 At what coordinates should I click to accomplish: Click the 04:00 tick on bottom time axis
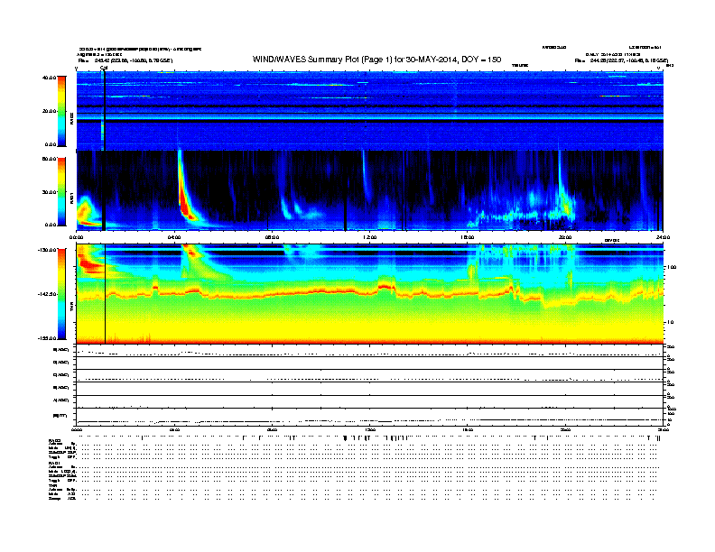174,429
